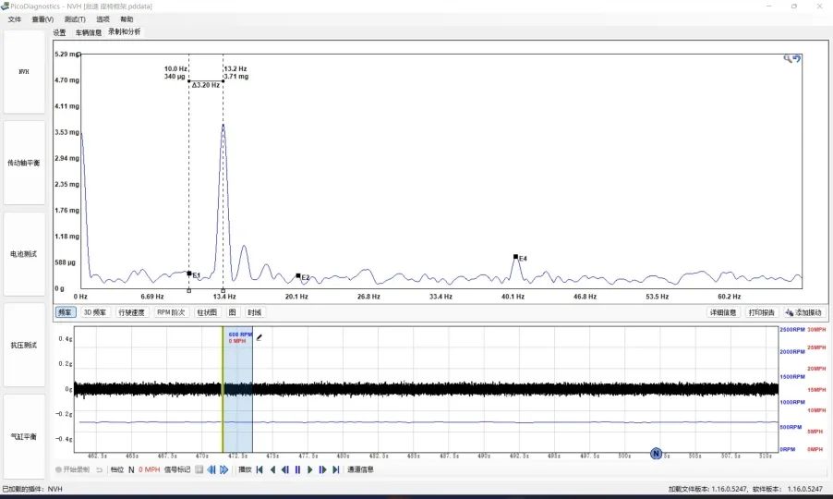
Task: Click the blue N gear marker on timeline
Action: click(x=656, y=454)
